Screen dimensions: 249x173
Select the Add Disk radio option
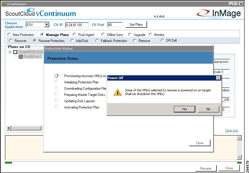click(72, 41)
